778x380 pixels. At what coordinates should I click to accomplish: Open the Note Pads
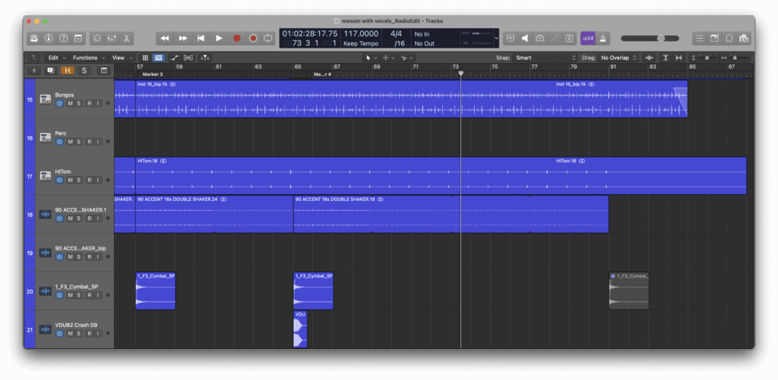(x=714, y=38)
